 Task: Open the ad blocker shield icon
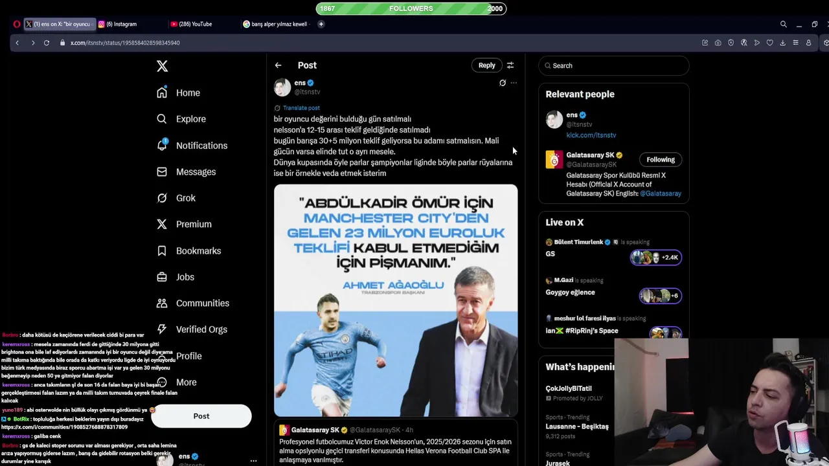731,43
